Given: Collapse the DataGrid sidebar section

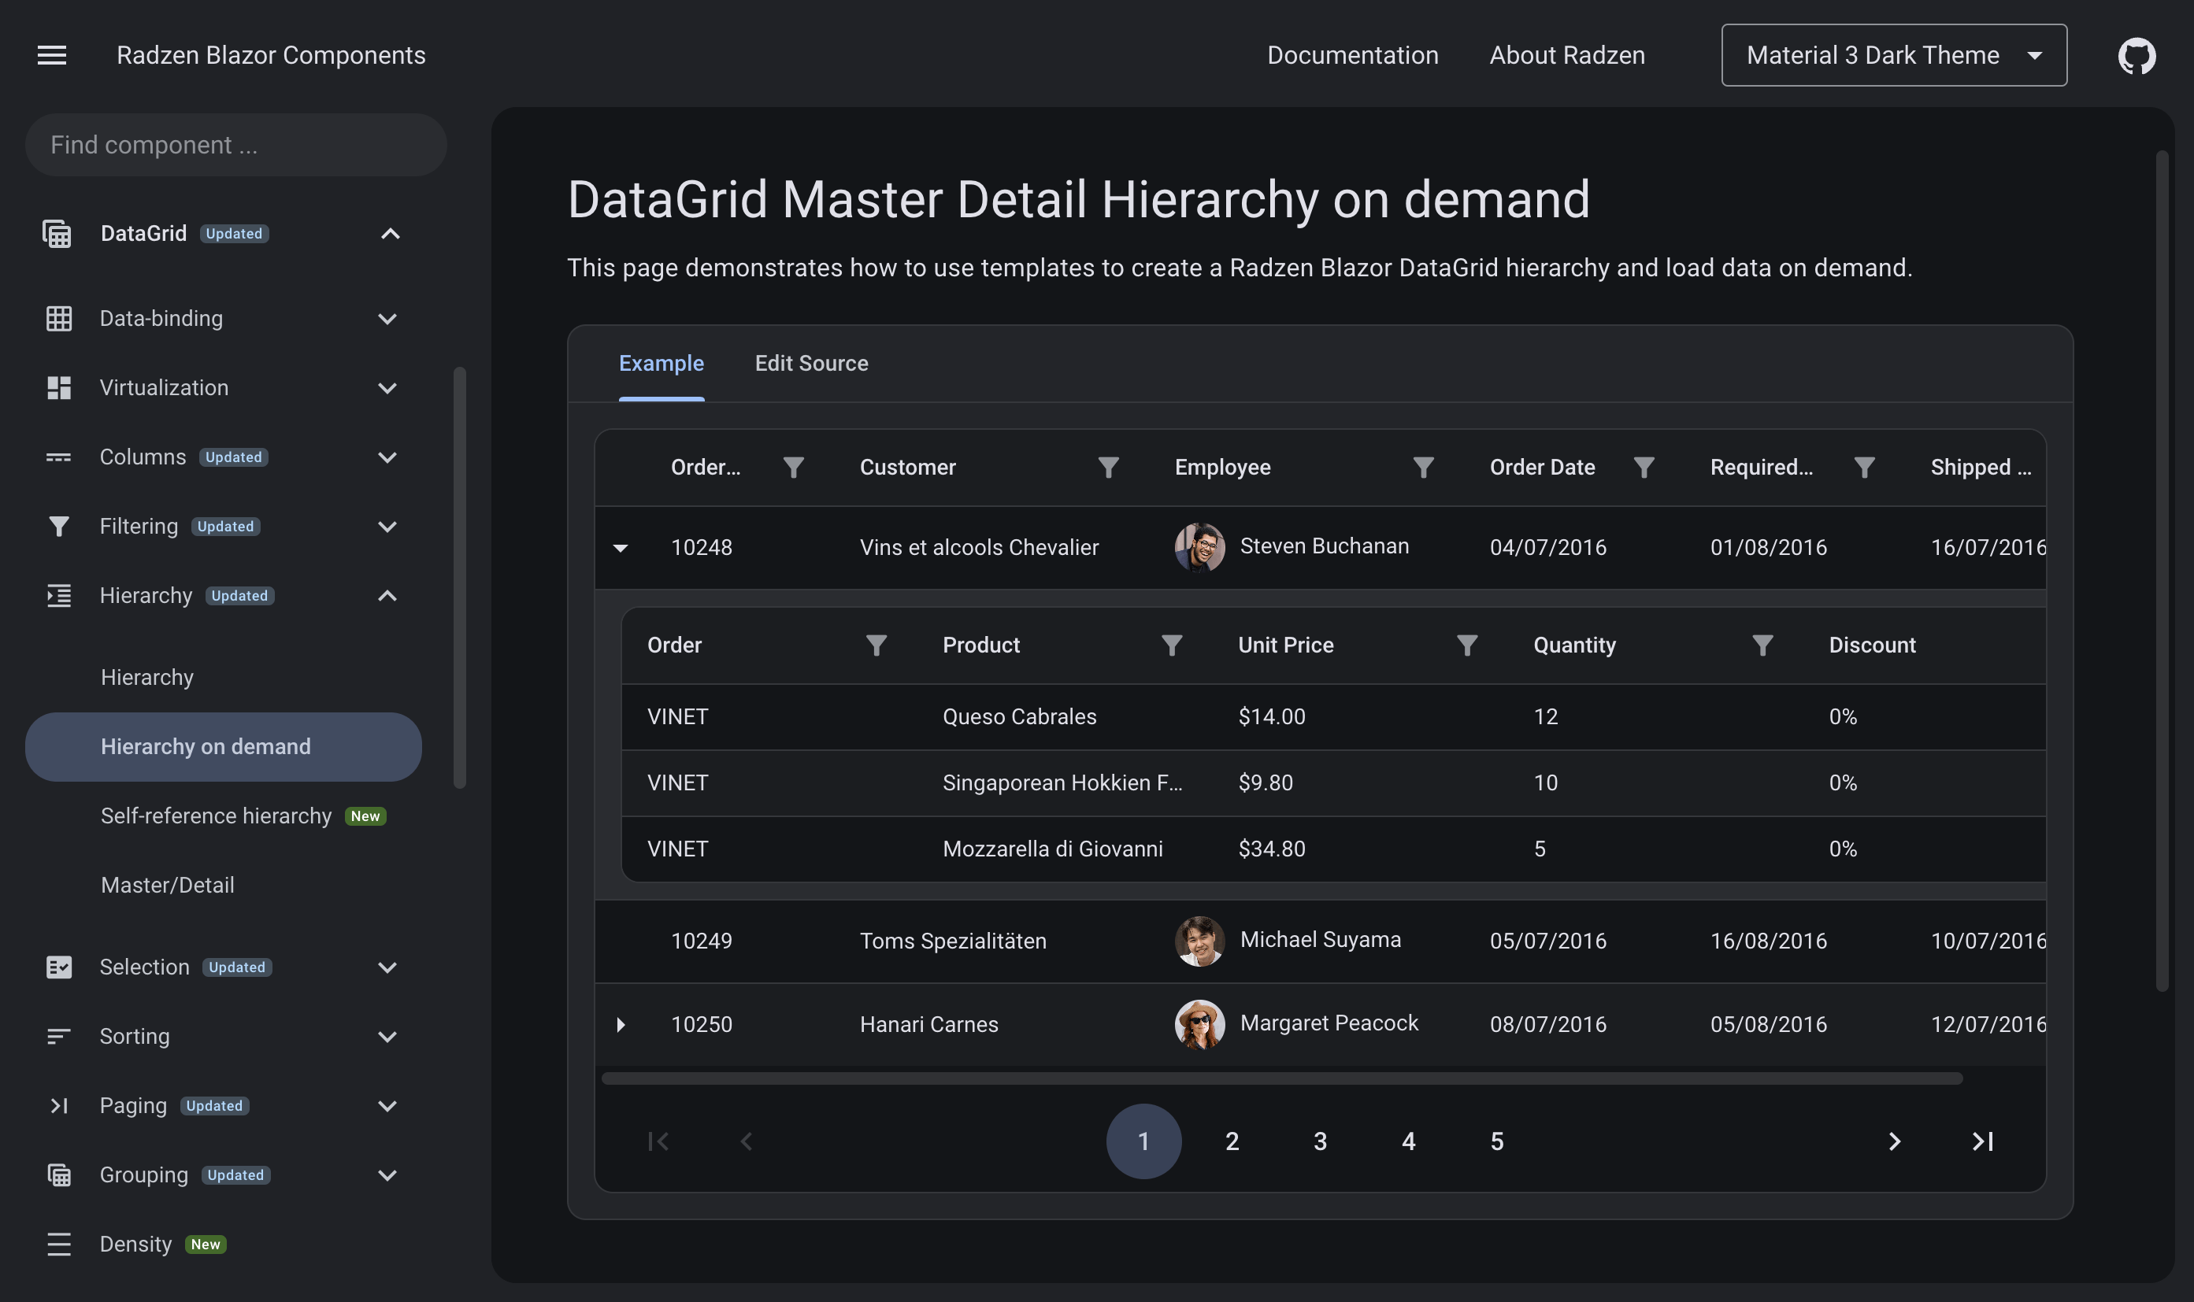Looking at the screenshot, I should pos(390,233).
